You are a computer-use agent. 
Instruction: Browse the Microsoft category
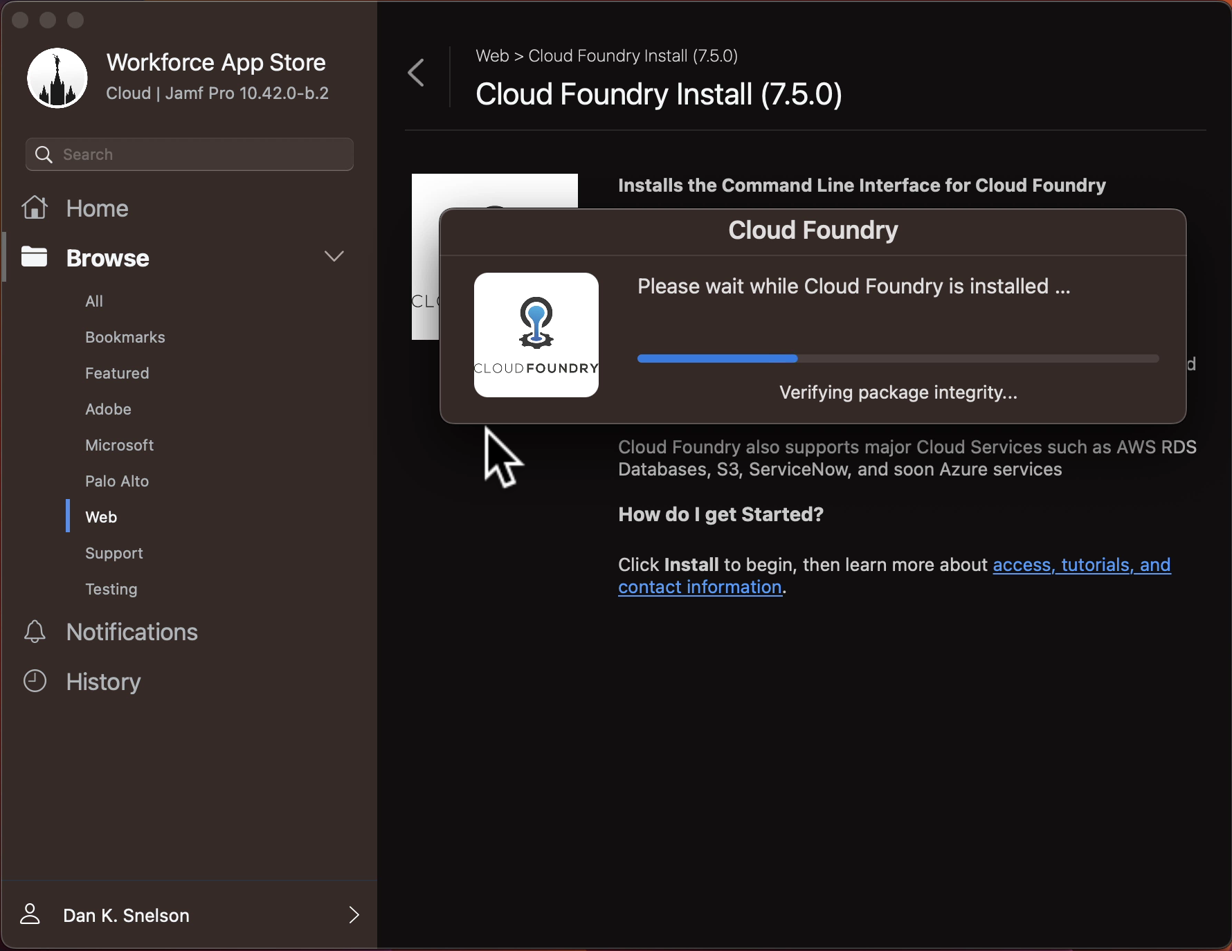(x=120, y=445)
